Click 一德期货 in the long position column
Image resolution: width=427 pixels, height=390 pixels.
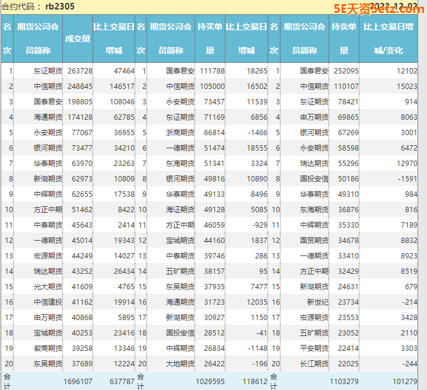coord(180,148)
